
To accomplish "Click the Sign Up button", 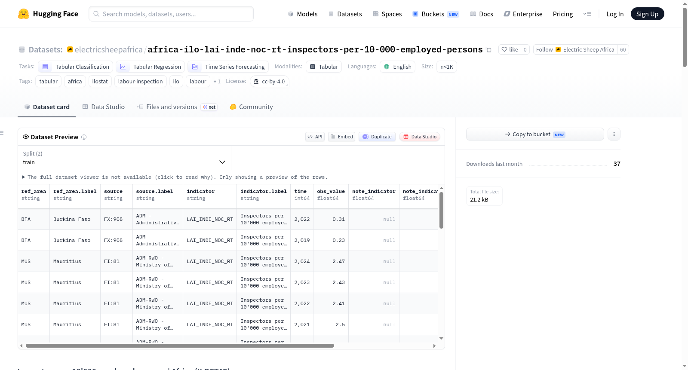I will coord(647,14).
